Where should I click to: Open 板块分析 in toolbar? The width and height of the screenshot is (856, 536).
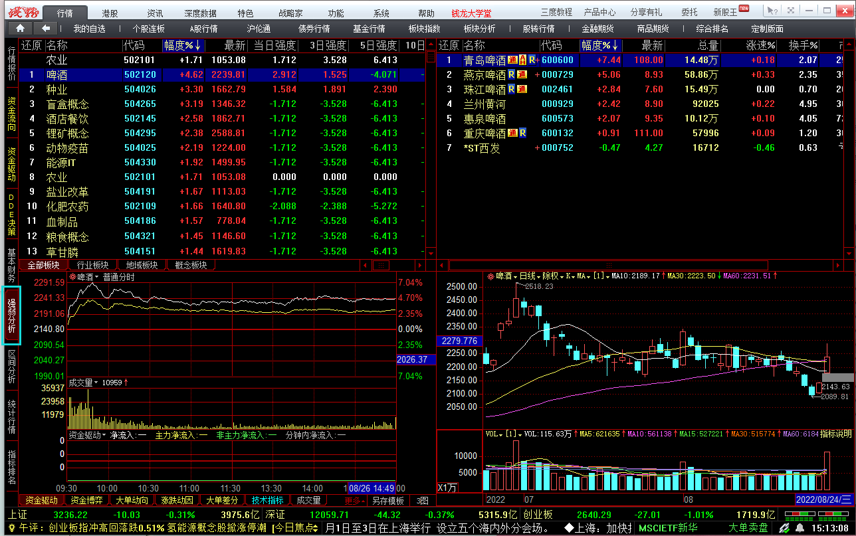(480, 29)
